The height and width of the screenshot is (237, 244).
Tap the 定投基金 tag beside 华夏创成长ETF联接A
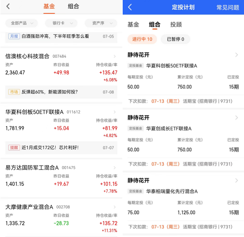135,129
